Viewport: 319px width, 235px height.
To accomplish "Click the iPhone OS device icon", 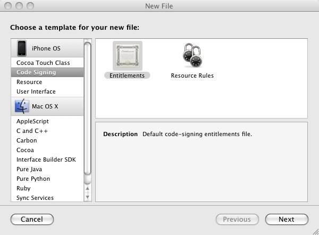I will click(x=22, y=48).
